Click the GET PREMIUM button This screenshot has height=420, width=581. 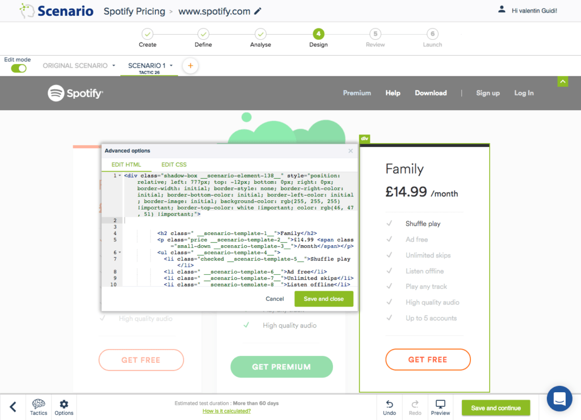pos(281,367)
